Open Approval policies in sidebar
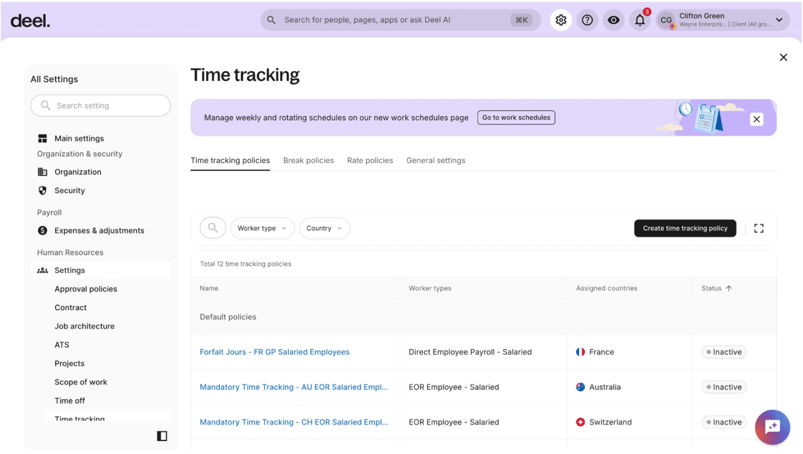This screenshot has height=454, width=803. [x=85, y=289]
